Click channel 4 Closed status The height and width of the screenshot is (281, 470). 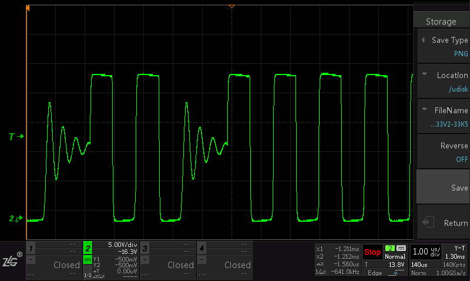(237, 265)
